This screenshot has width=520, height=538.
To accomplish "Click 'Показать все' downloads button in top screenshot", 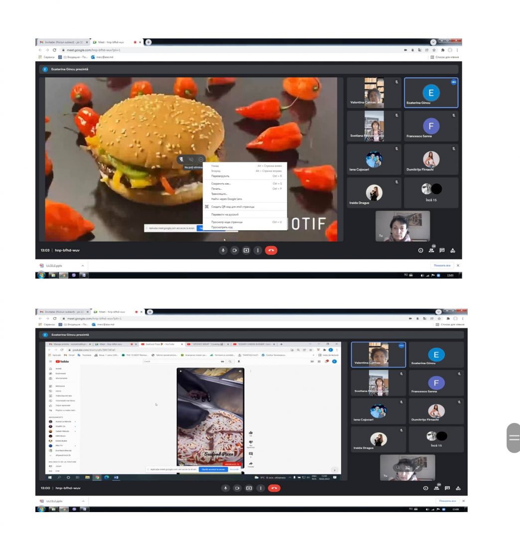I will tap(442, 266).
